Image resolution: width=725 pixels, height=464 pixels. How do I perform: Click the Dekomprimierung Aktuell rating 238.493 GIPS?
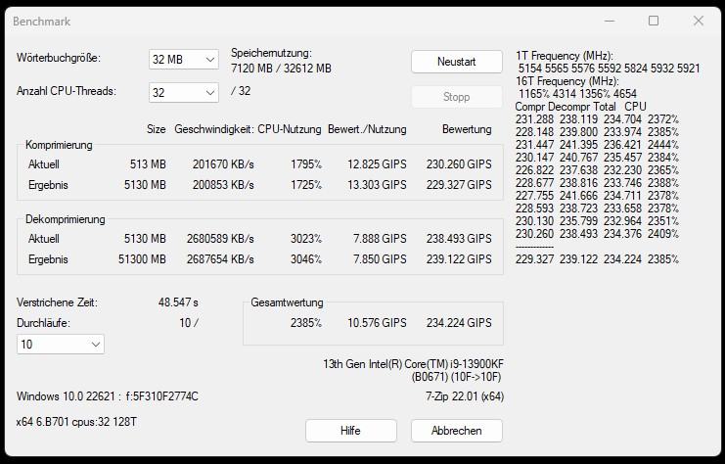coord(459,239)
